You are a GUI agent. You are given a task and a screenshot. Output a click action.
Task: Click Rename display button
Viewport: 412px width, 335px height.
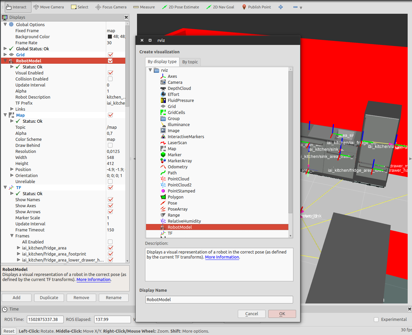click(x=114, y=298)
